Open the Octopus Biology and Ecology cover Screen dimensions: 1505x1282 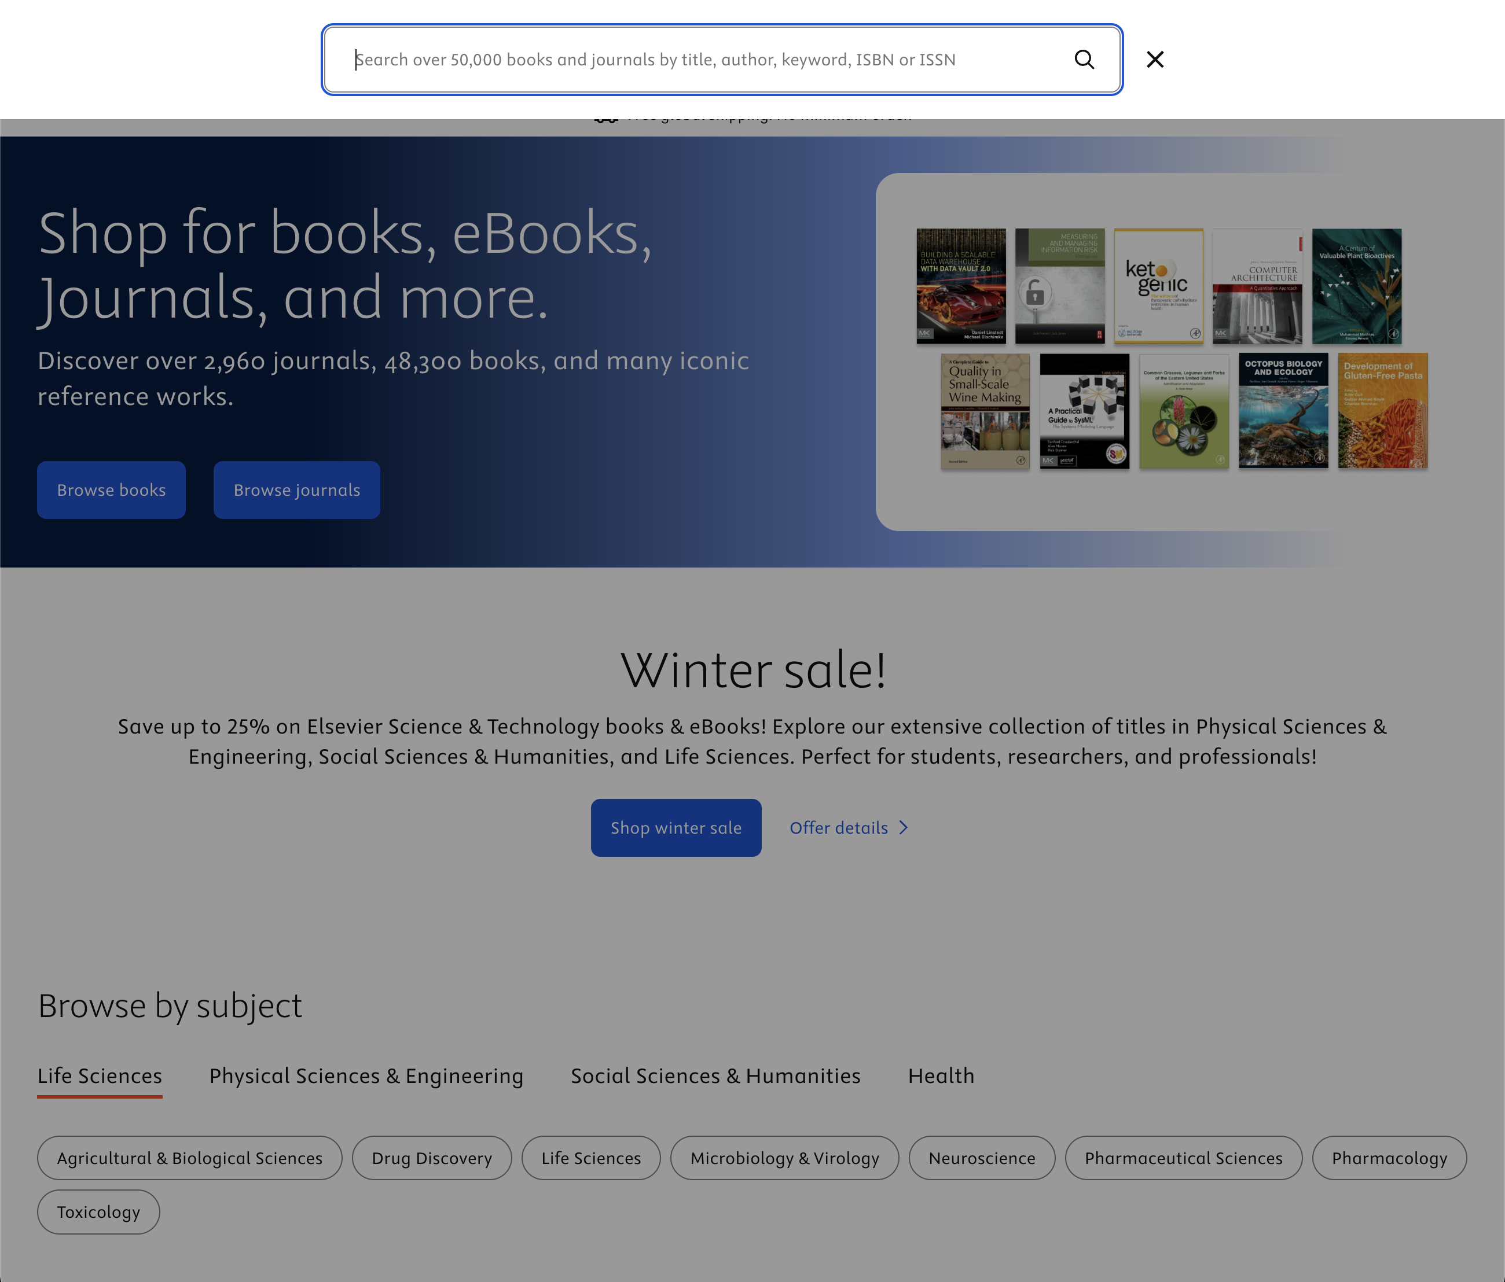click(1282, 410)
